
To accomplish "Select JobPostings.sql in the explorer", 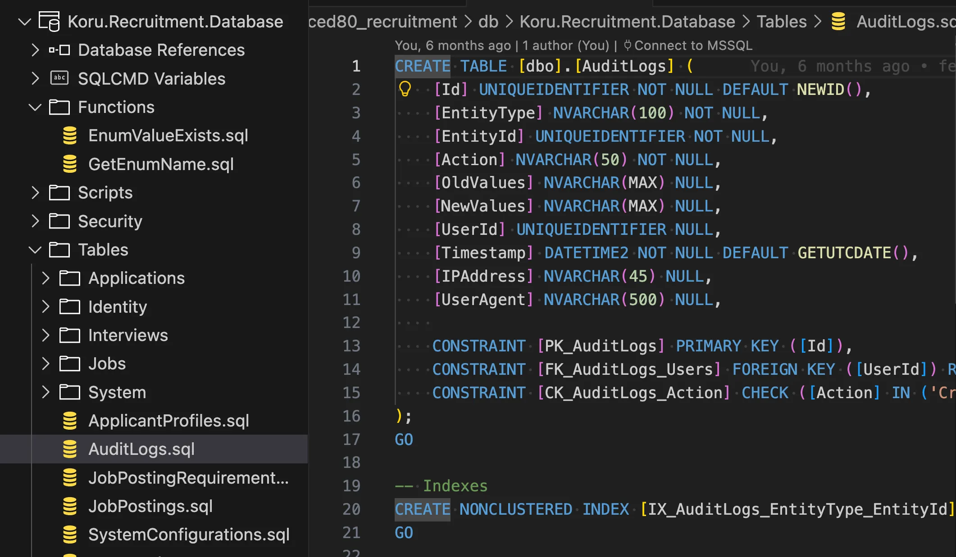I will tap(150, 506).
